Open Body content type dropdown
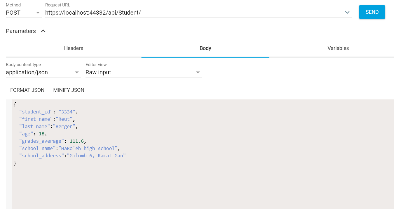Viewport: 394px width, 212px height. pos(43,72)
